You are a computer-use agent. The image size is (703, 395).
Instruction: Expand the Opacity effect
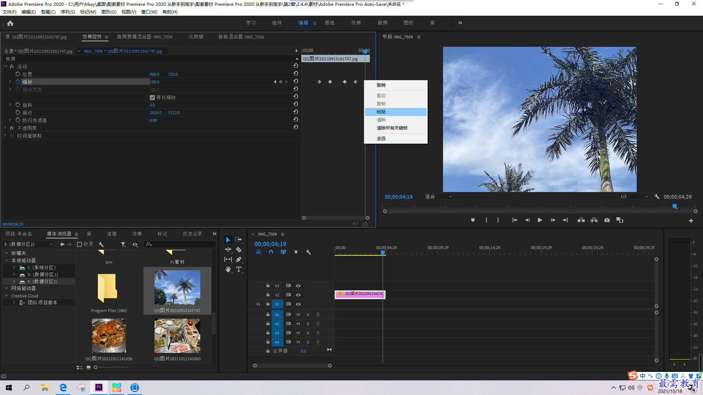[5, 128]
